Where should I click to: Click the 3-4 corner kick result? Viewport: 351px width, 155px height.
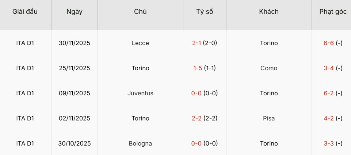[329, 68]
